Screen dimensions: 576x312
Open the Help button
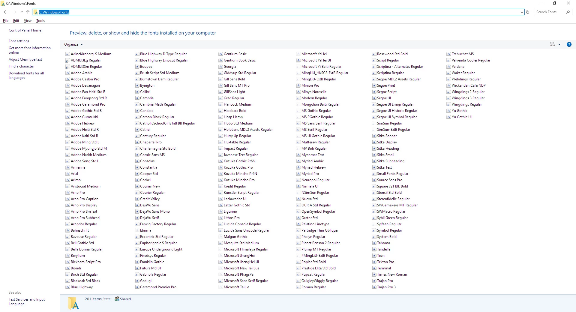[569, 44]
